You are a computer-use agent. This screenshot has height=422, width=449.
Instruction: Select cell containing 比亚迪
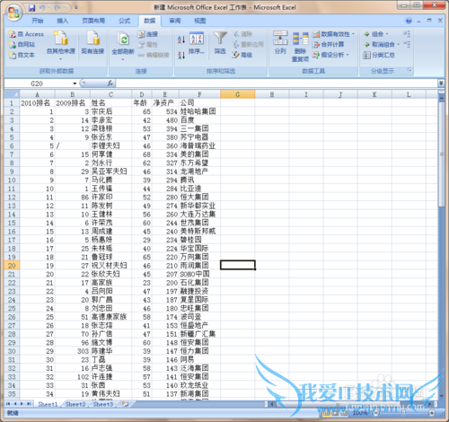pyautogui.click(x=199, y=189)
